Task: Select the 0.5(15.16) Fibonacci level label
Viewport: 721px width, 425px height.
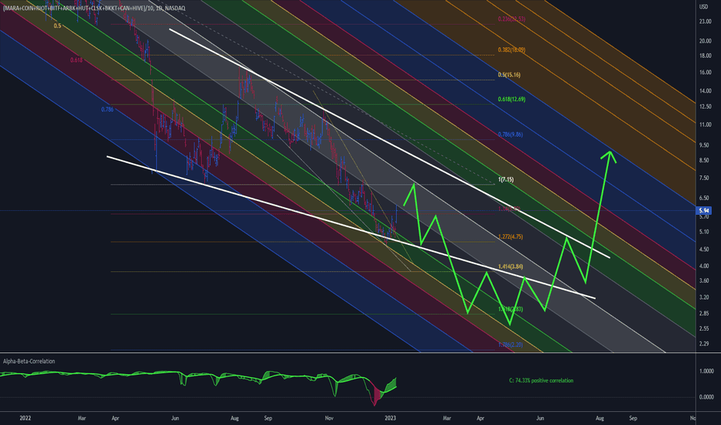Action: click(x=509, y=75)
